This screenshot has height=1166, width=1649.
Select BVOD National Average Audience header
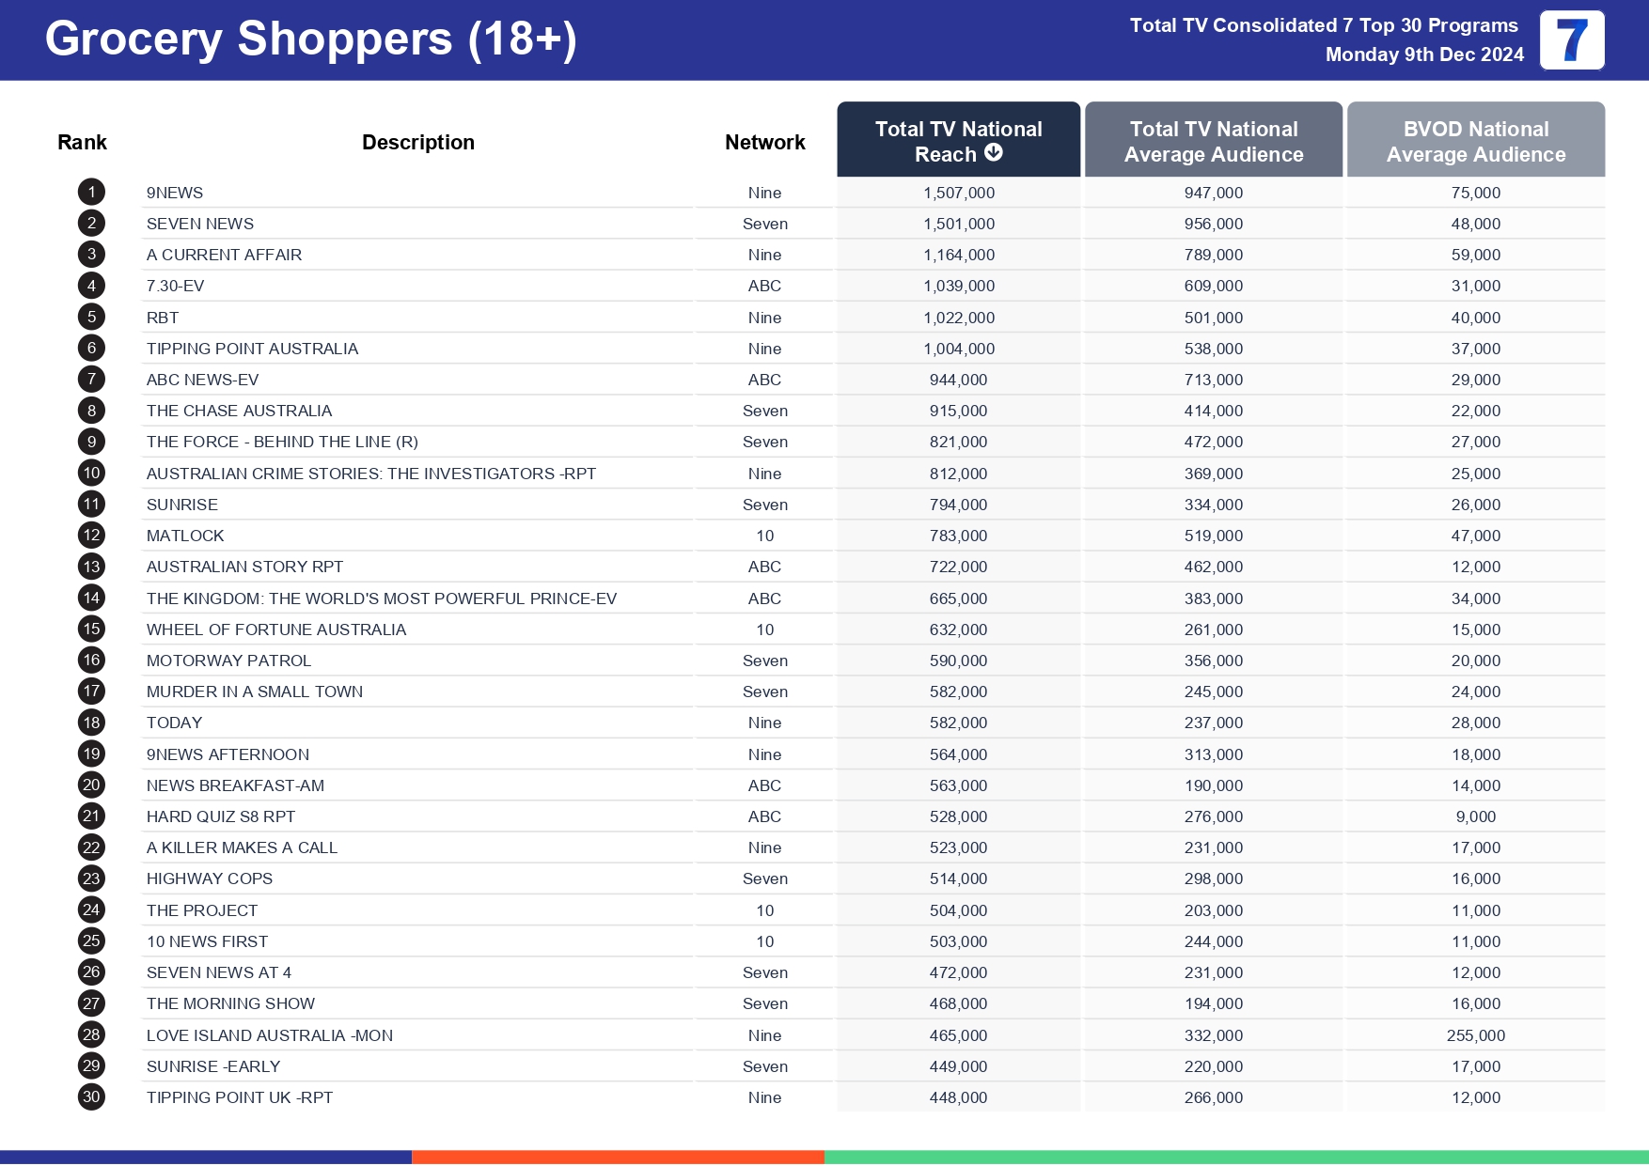tap(1475, 141)
